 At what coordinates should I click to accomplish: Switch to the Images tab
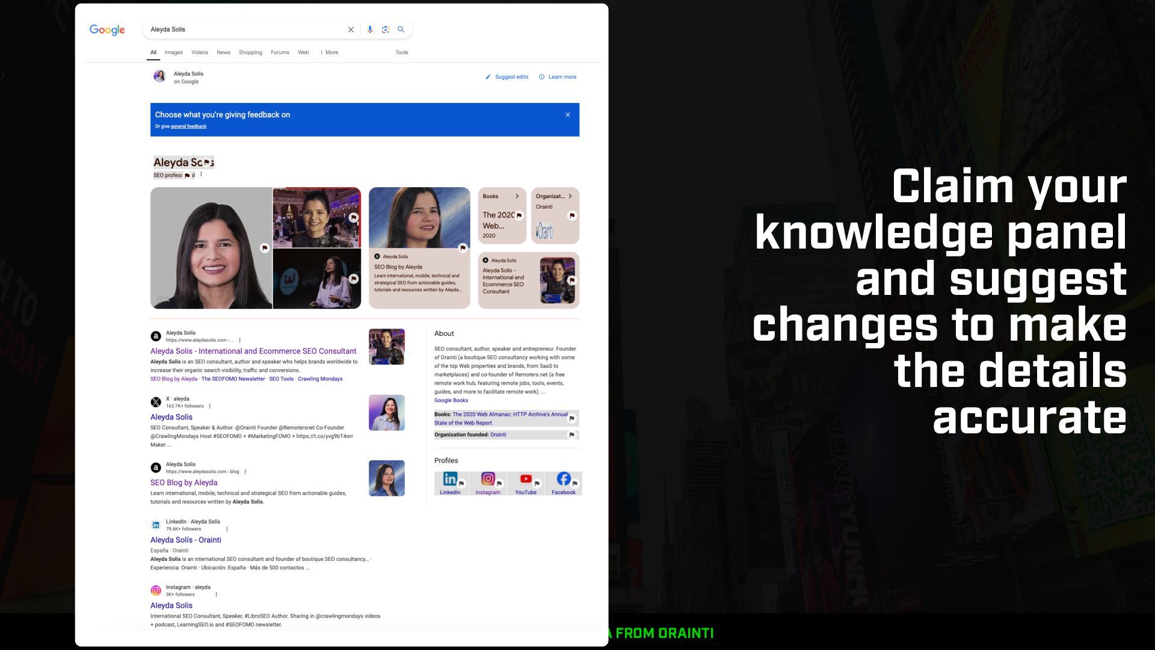coord(174,52)
